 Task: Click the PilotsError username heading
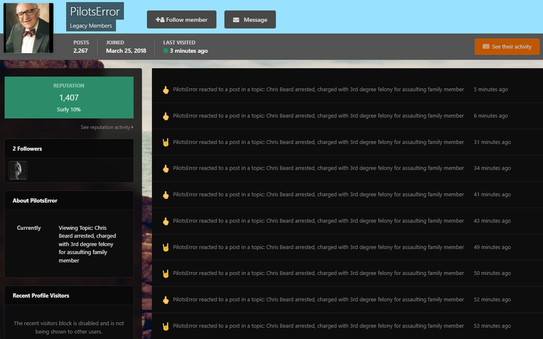pos(95,11)
